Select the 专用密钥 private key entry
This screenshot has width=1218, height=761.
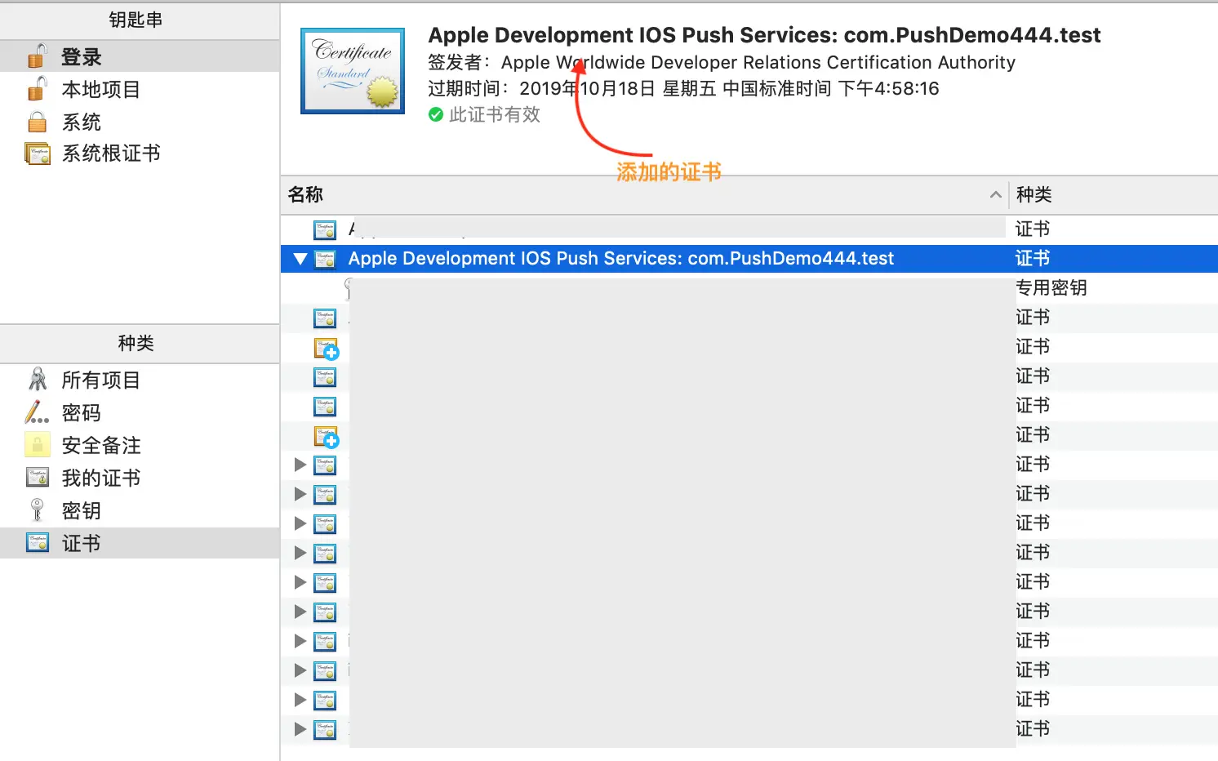[x=1051, y=288]
